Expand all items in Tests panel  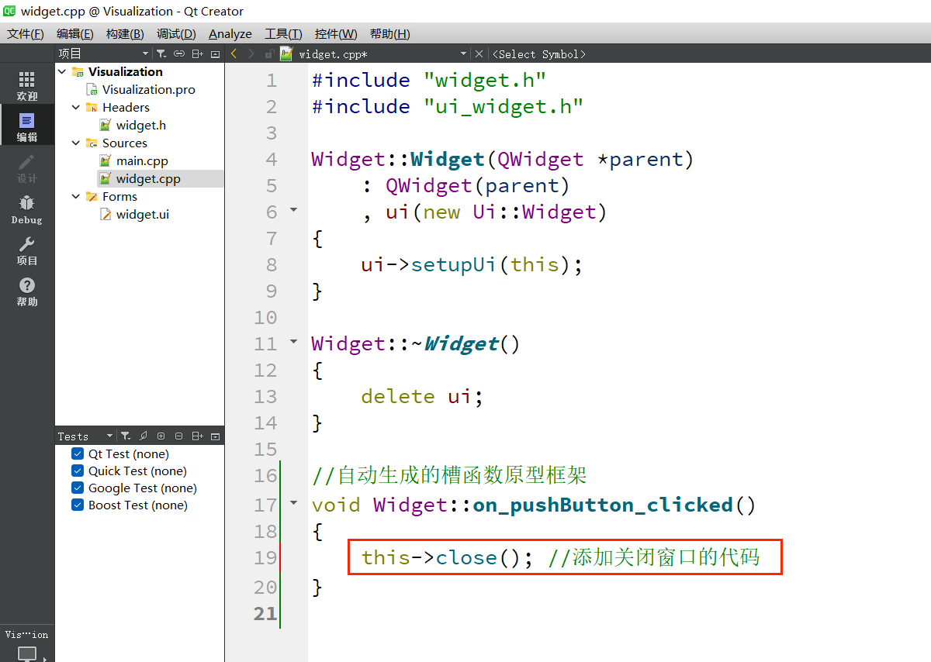pyautogui.click(x=161, y=436)
